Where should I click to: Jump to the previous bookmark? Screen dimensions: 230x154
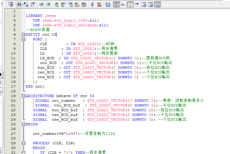coord(70,4)
